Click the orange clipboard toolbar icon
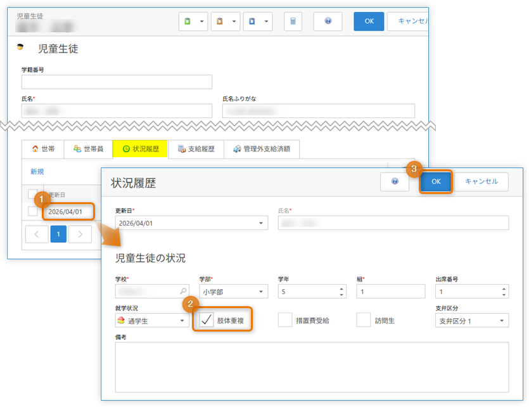 220,22
